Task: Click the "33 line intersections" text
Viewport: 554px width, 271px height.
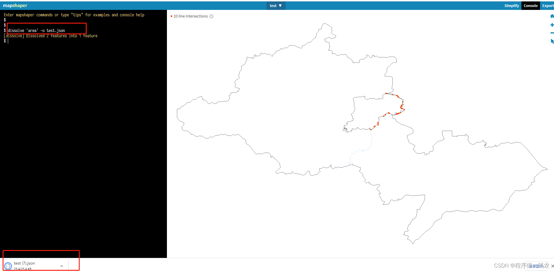Action: pos(190,16)
